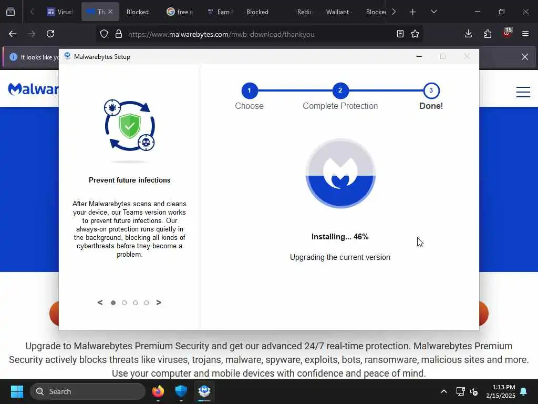
Task: Show hidden system tray icons
Action: point(443,391)
